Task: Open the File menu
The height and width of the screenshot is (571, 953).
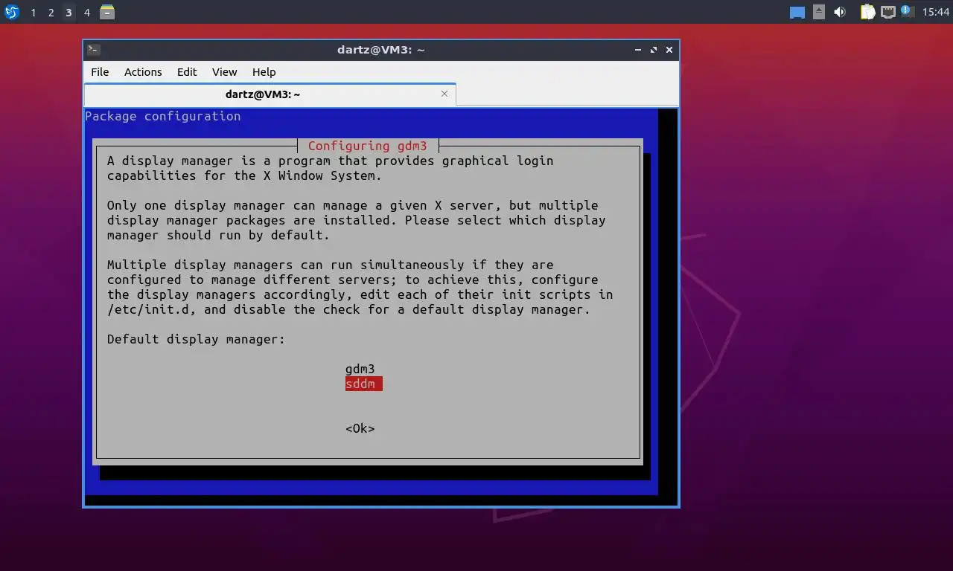Action: pyautogui.click(x=100, y=72)
